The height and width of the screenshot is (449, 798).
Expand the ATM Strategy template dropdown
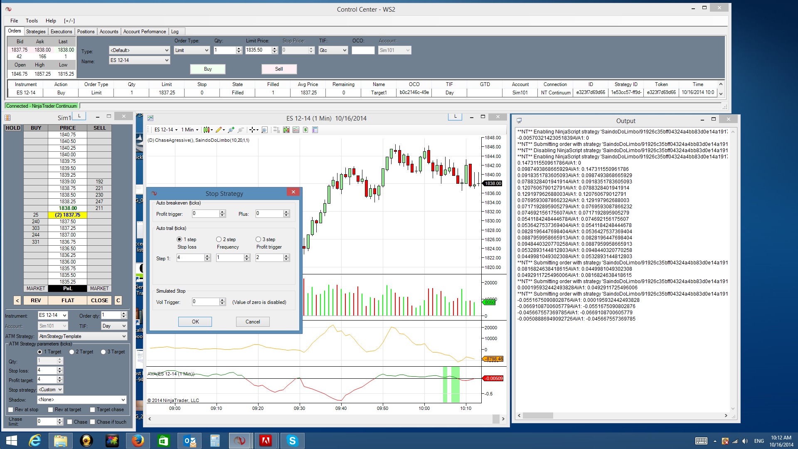pyautogui.click(x=124, y=336)
